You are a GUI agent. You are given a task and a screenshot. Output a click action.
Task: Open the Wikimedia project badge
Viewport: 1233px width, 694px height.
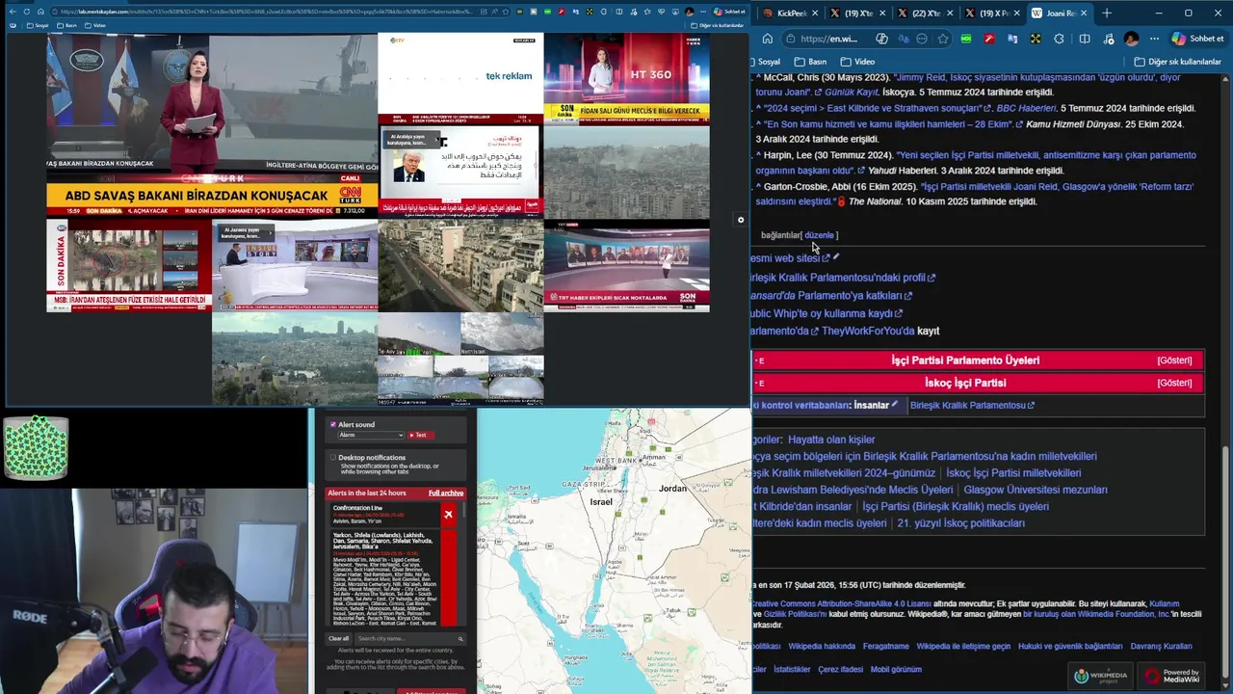(1100, 676)
